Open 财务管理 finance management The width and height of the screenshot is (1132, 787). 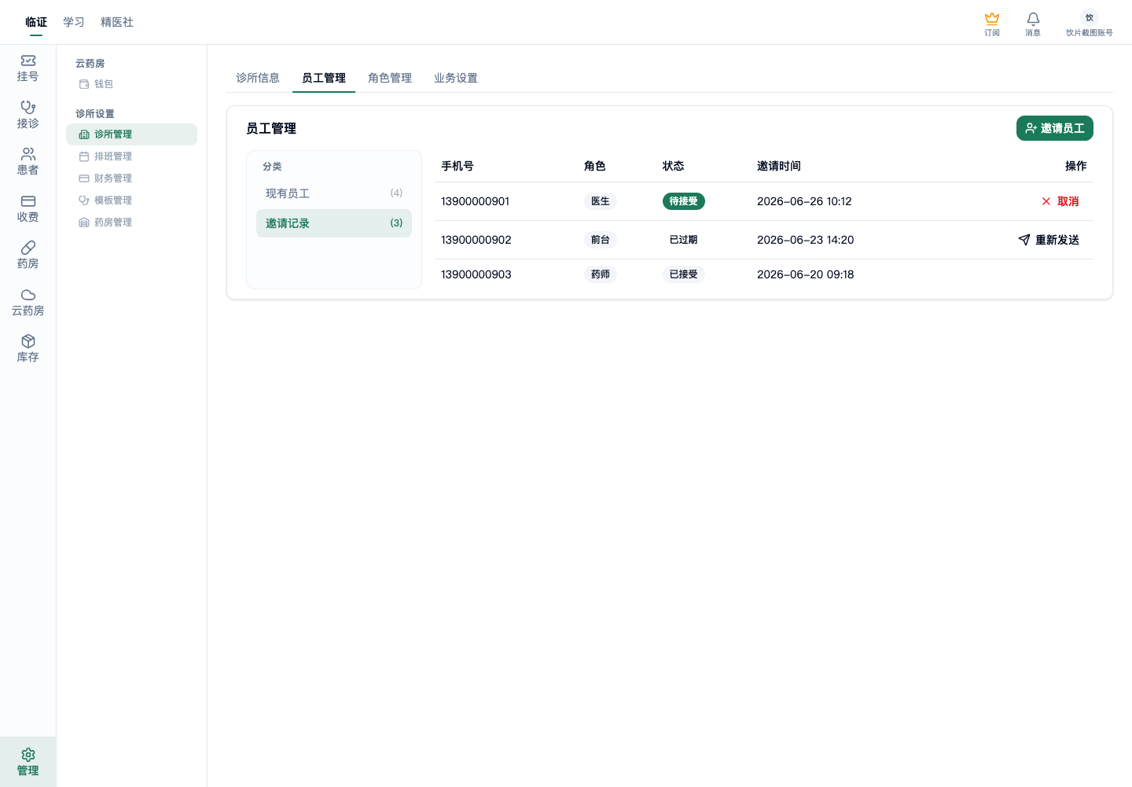131,178
